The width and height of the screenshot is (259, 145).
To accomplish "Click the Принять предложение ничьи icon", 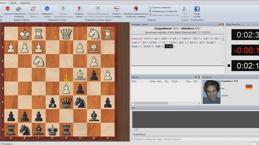I will click(x=63, y=8).
